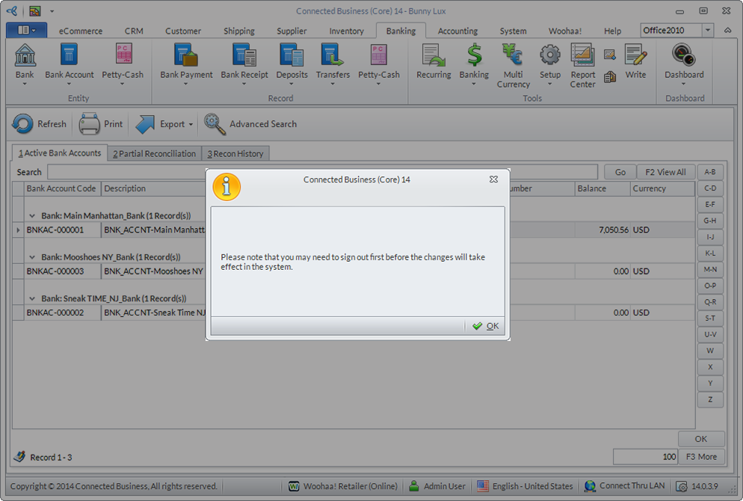The image size is (743, 501).
Task: Open the Write pencil tool
Action: click(x=635, y=55)
